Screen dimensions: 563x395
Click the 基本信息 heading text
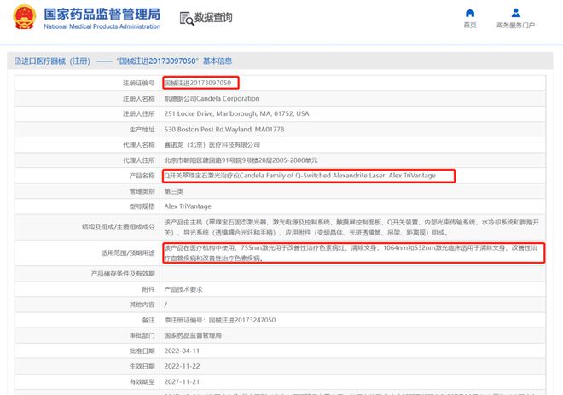pyautogui.click(x=218, y=61)
